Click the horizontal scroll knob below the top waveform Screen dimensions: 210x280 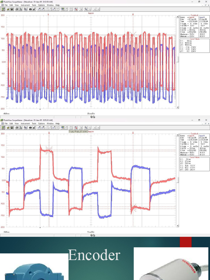(x=93, y=117)
